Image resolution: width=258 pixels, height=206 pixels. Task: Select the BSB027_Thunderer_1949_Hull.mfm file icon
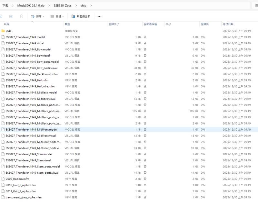pyautogui.click(x=3, y=80)
